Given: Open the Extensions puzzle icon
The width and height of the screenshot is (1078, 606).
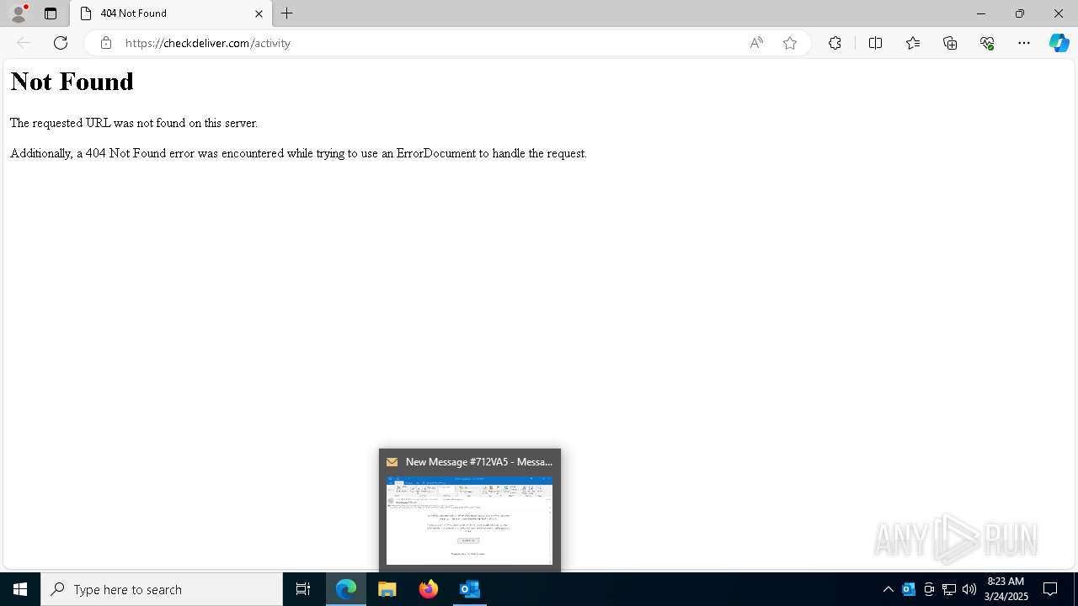Looking at the screenshot, I should tap(835, 43).
